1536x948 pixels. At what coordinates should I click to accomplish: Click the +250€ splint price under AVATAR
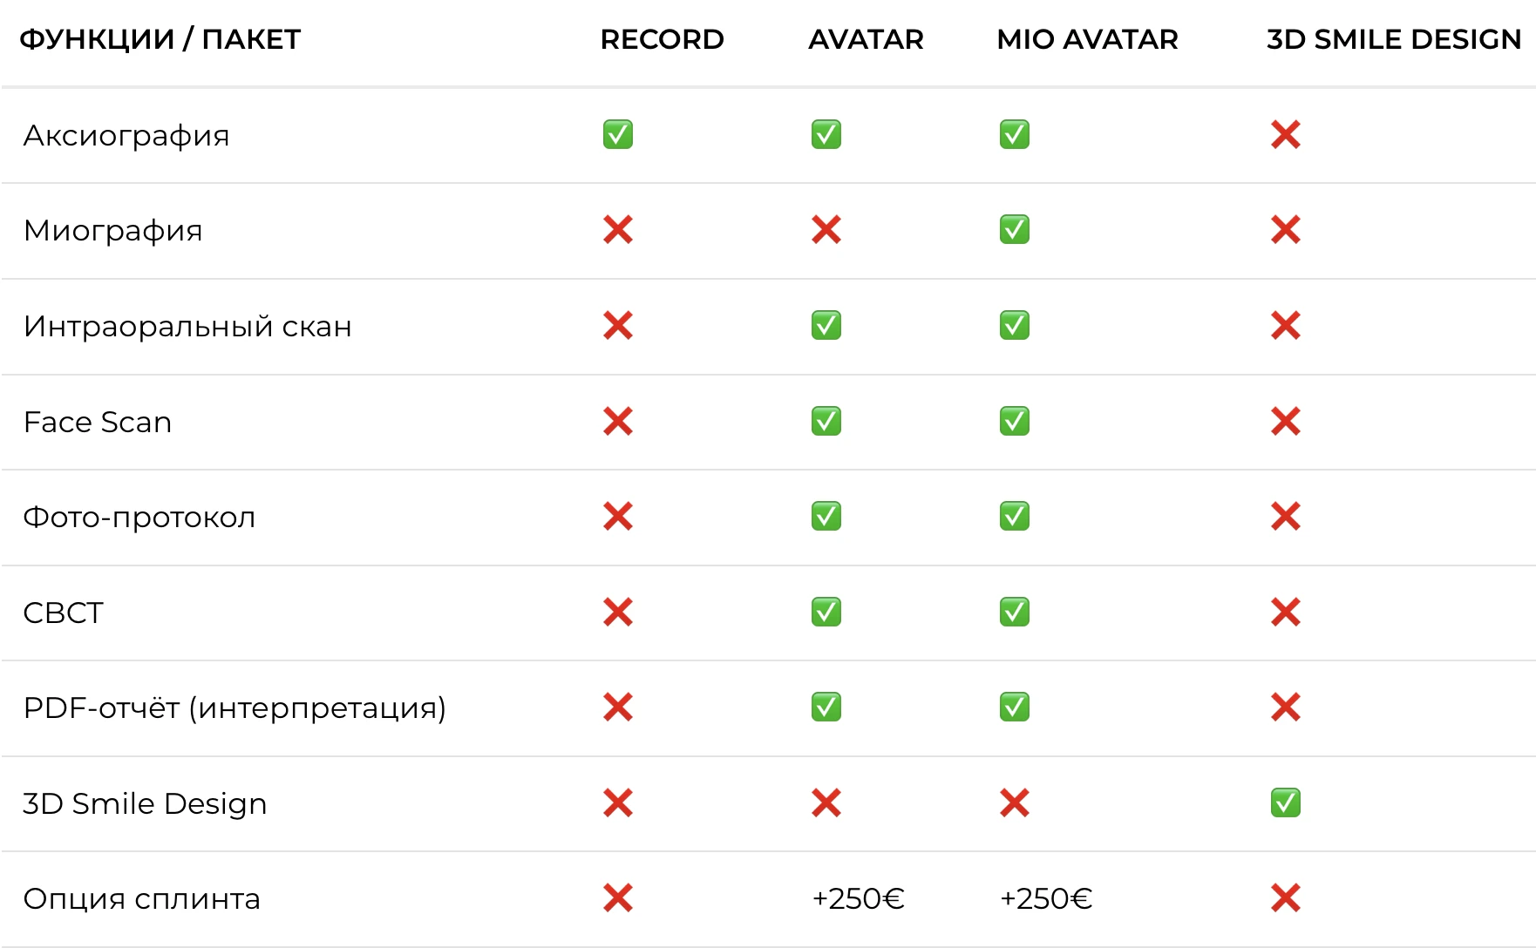coord(858,898)
